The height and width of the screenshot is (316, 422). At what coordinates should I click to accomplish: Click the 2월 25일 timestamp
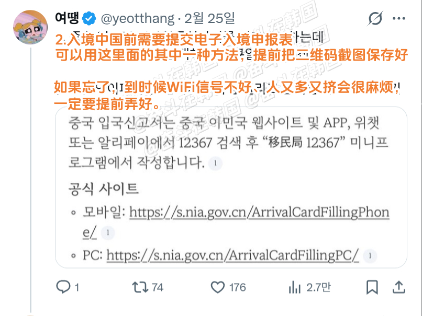(209, 18)
